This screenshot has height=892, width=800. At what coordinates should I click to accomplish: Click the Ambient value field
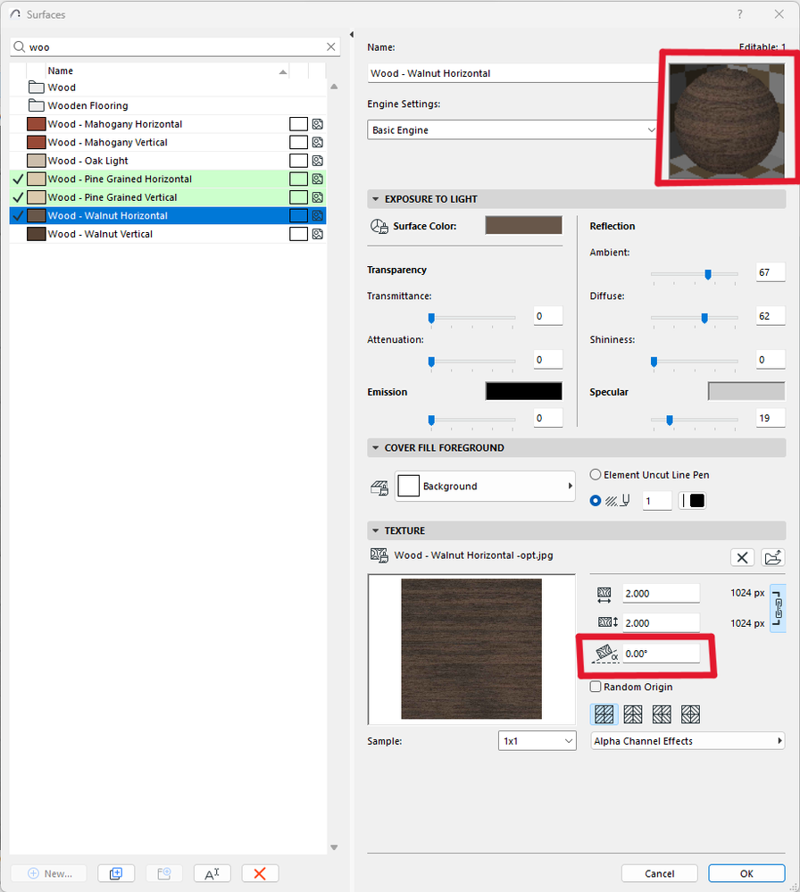click(x=771, y=272)
